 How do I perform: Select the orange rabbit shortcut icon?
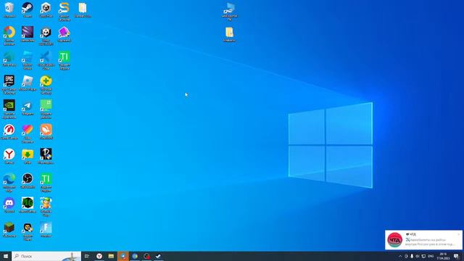[46, 132]
